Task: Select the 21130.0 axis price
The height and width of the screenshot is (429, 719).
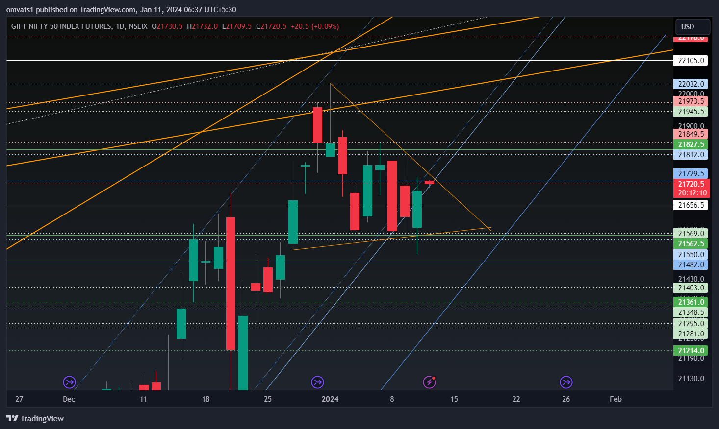Action: (x=691, y=379)
